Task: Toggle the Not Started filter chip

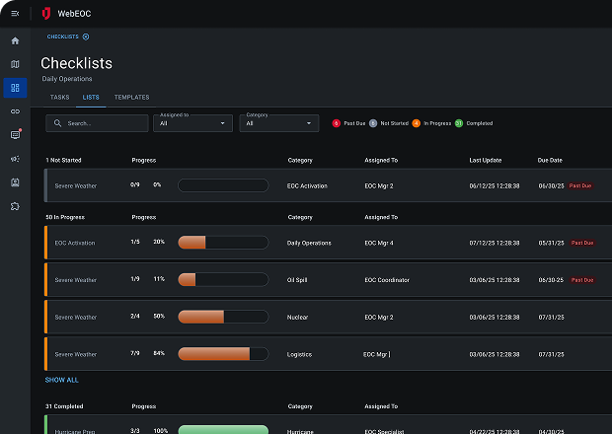Action: tap(389, 123)
